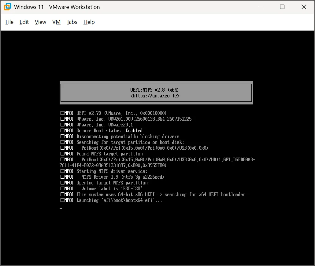Click 'Opening target NTFS partition:' line
Image resolution: width=315 pixels, height=266 pixels.
tap(105, 183)
